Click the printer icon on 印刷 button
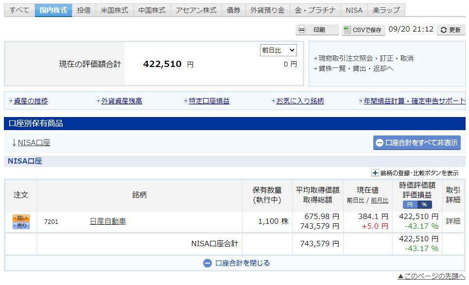The height and width of the screenshot is (285, 469). (x=302, y=30)
